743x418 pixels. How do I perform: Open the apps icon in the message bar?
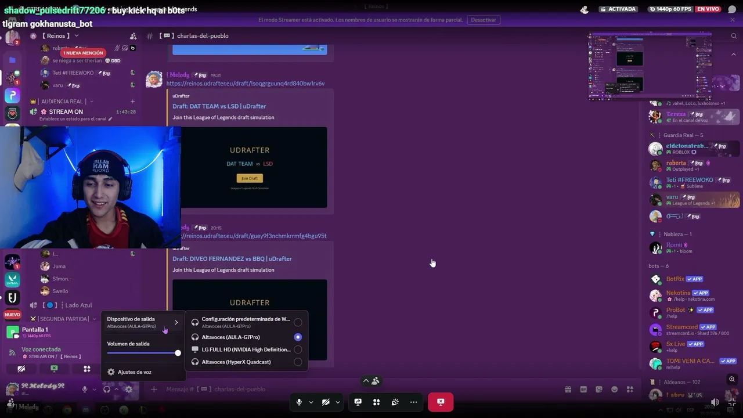tap(630, 390)
